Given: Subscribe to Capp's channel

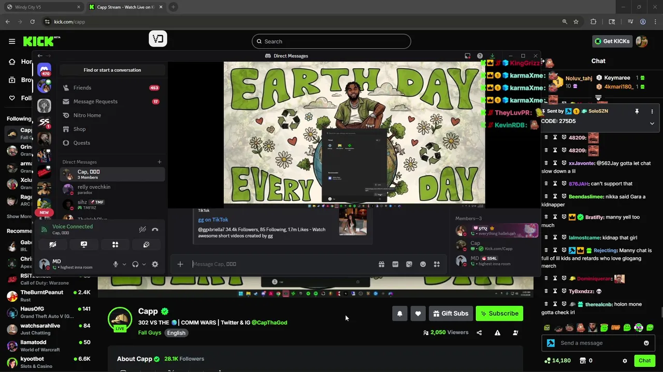Looking at the screenshot, I should (x=499, y=314).
